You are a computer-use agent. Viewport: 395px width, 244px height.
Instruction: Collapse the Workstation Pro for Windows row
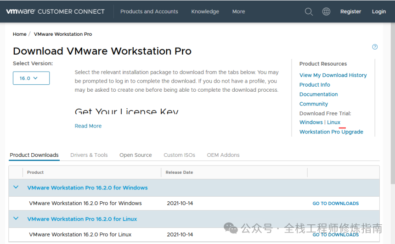[16, 188]
